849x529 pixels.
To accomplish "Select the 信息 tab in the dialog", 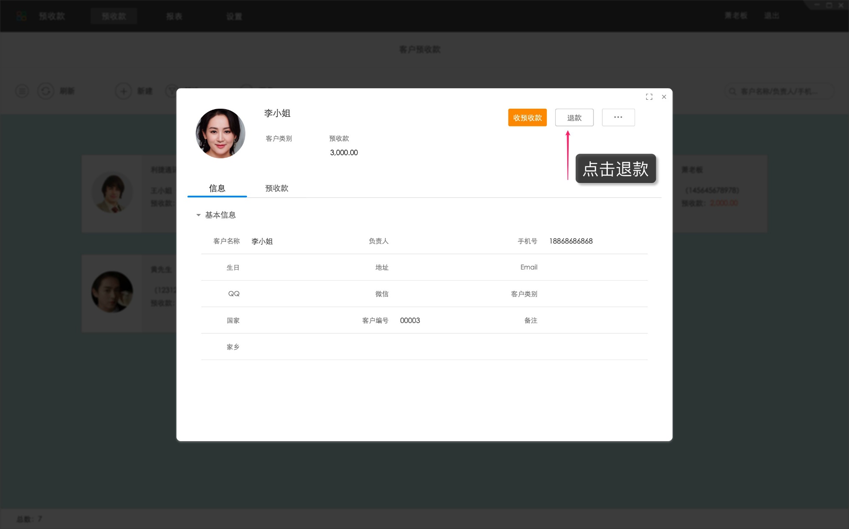I will coord(217,189).
